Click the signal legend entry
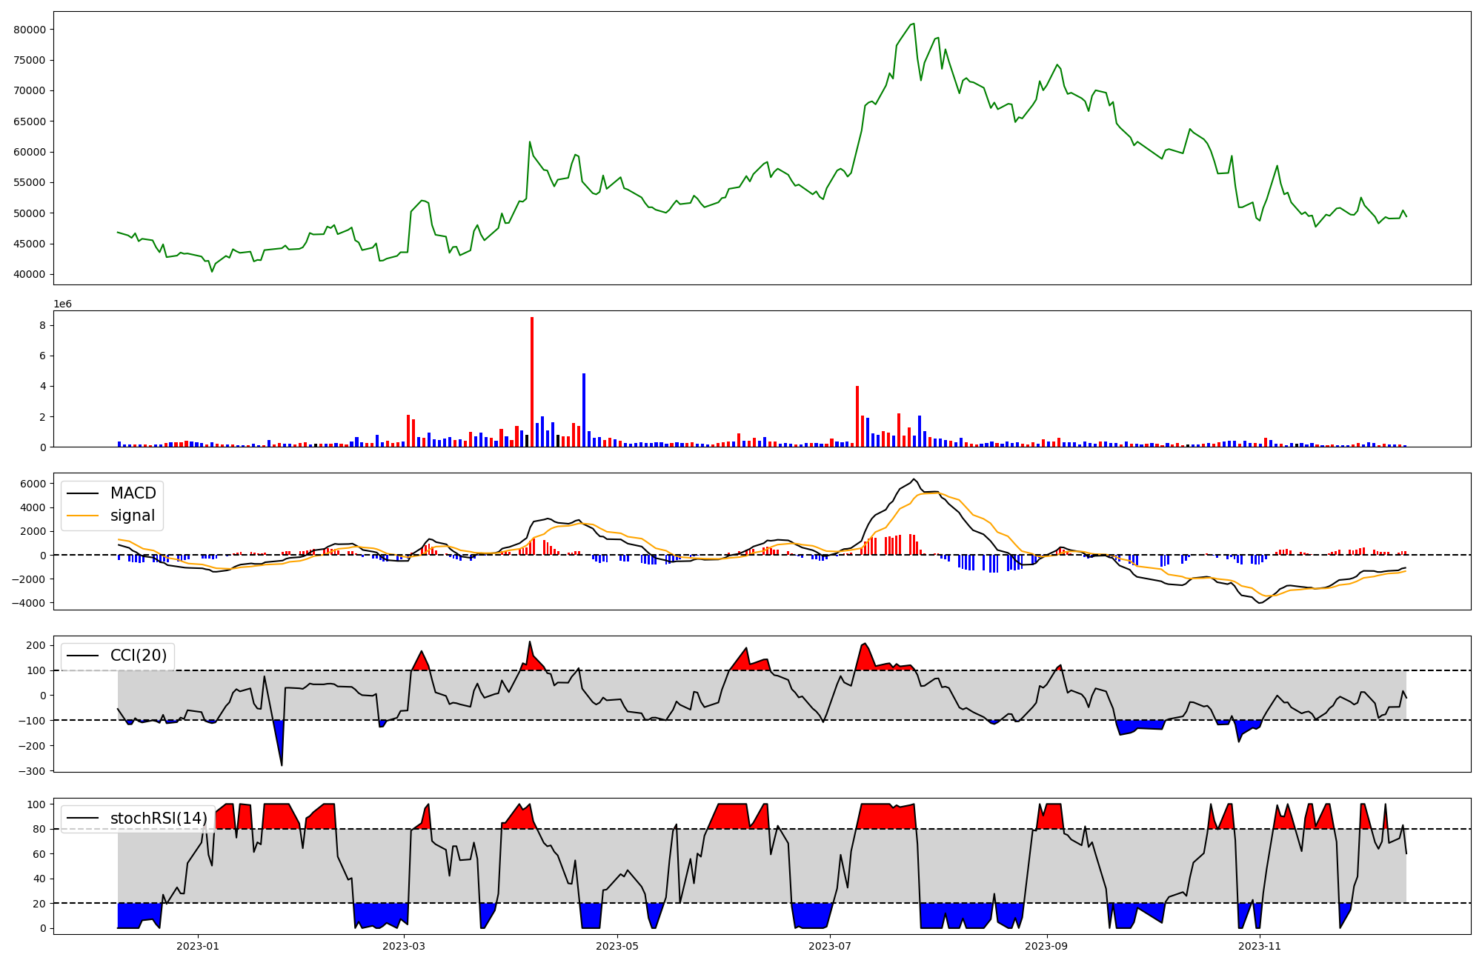Screen dimensions: 1482x963 coord(132,516)
